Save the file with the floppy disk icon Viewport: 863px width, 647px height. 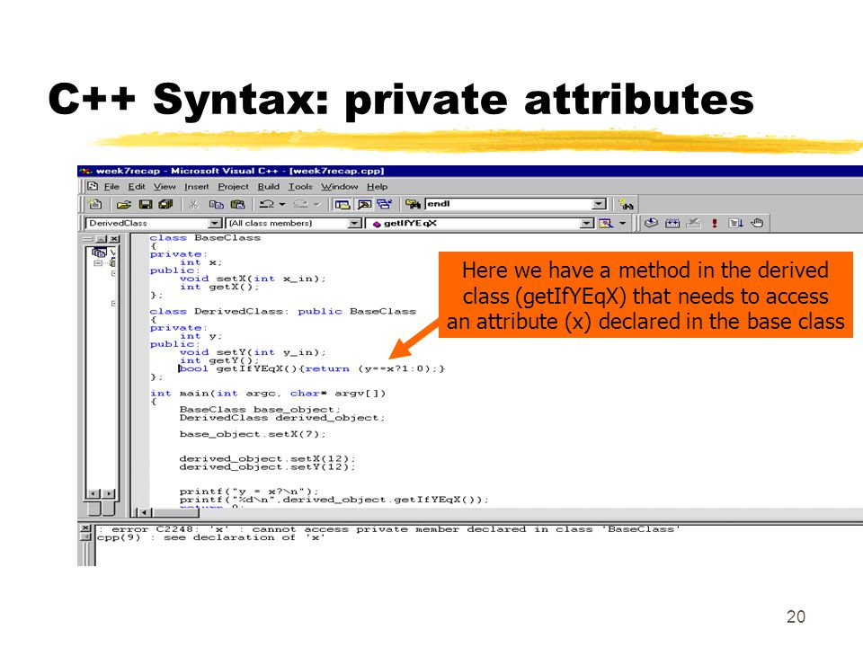pyautogui.click(x=146, y=205)
